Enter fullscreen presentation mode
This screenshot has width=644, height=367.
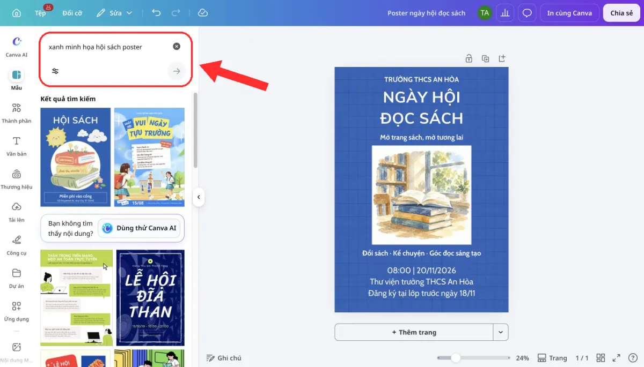(x=617, y=358)
